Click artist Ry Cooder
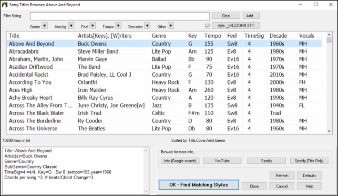 90,121
